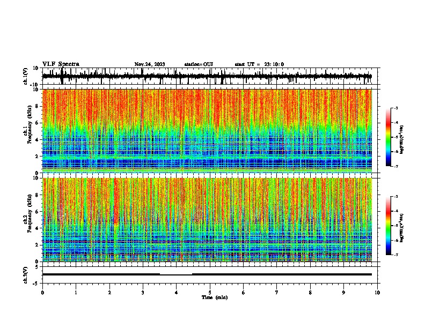The height and width of the screenshot is (328, 425).
Task: Click the 'VLF Spectra' title text
Action: 61,64
